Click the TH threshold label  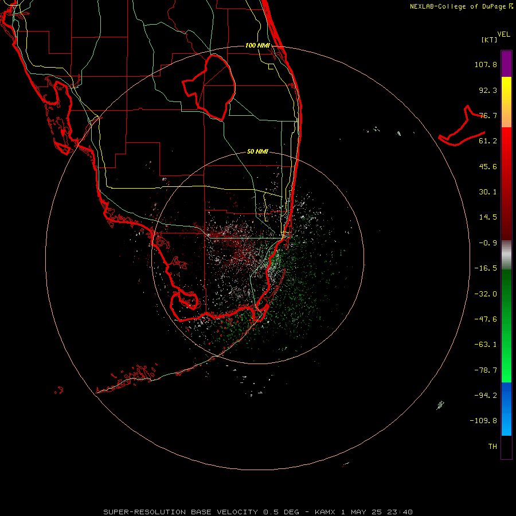coord(492,447)
